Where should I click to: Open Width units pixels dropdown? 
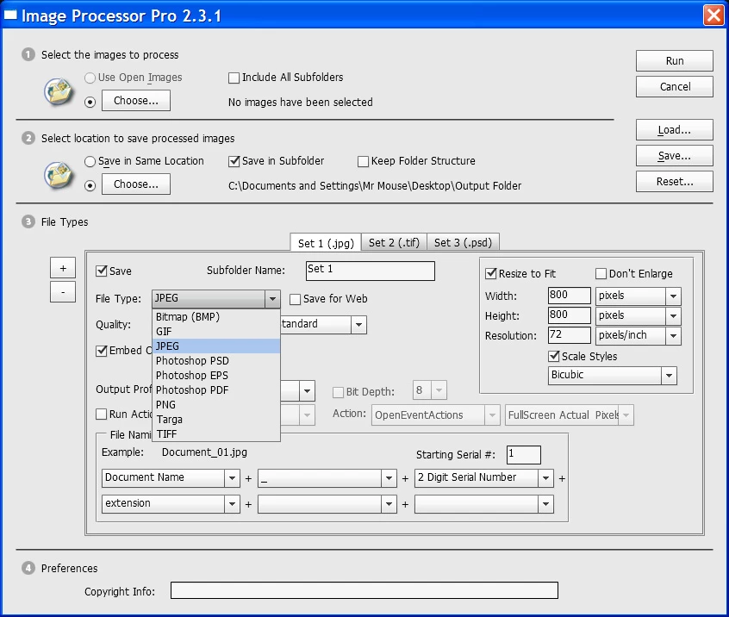673,296
